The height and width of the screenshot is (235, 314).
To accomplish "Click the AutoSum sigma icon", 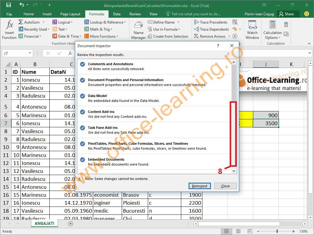I will [21, 22].
